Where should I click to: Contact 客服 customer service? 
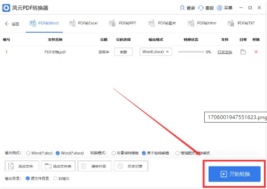(206, 8)
